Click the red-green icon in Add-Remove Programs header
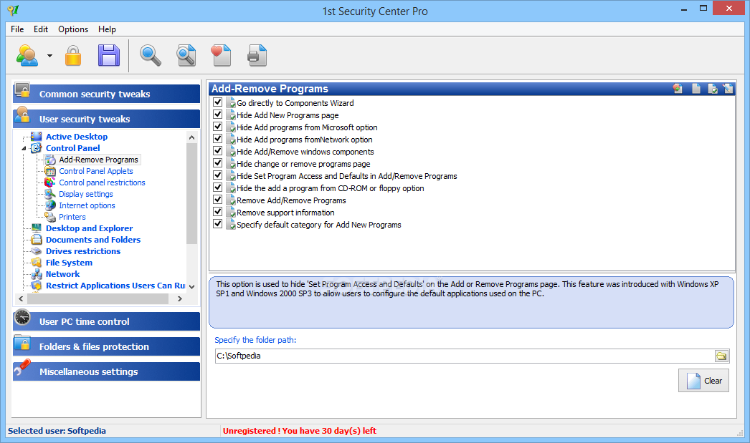 click(678, 89)
